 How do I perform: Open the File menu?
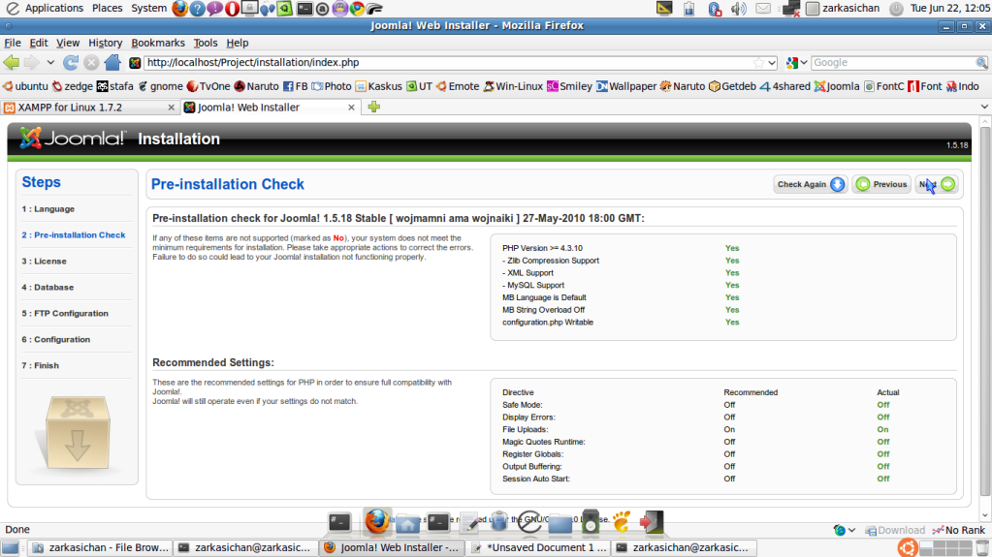click(13, 43)
